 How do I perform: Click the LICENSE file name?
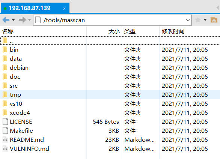21,121
